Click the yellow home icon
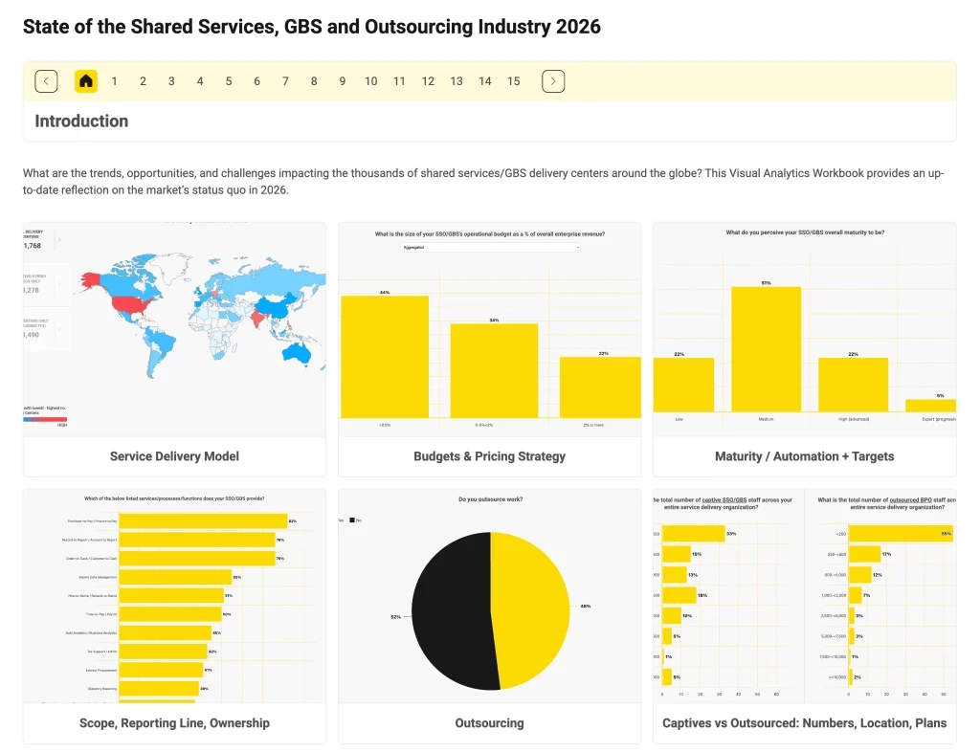Image resolution: width=980 pixels, height=752 pixels. [86, 81]
